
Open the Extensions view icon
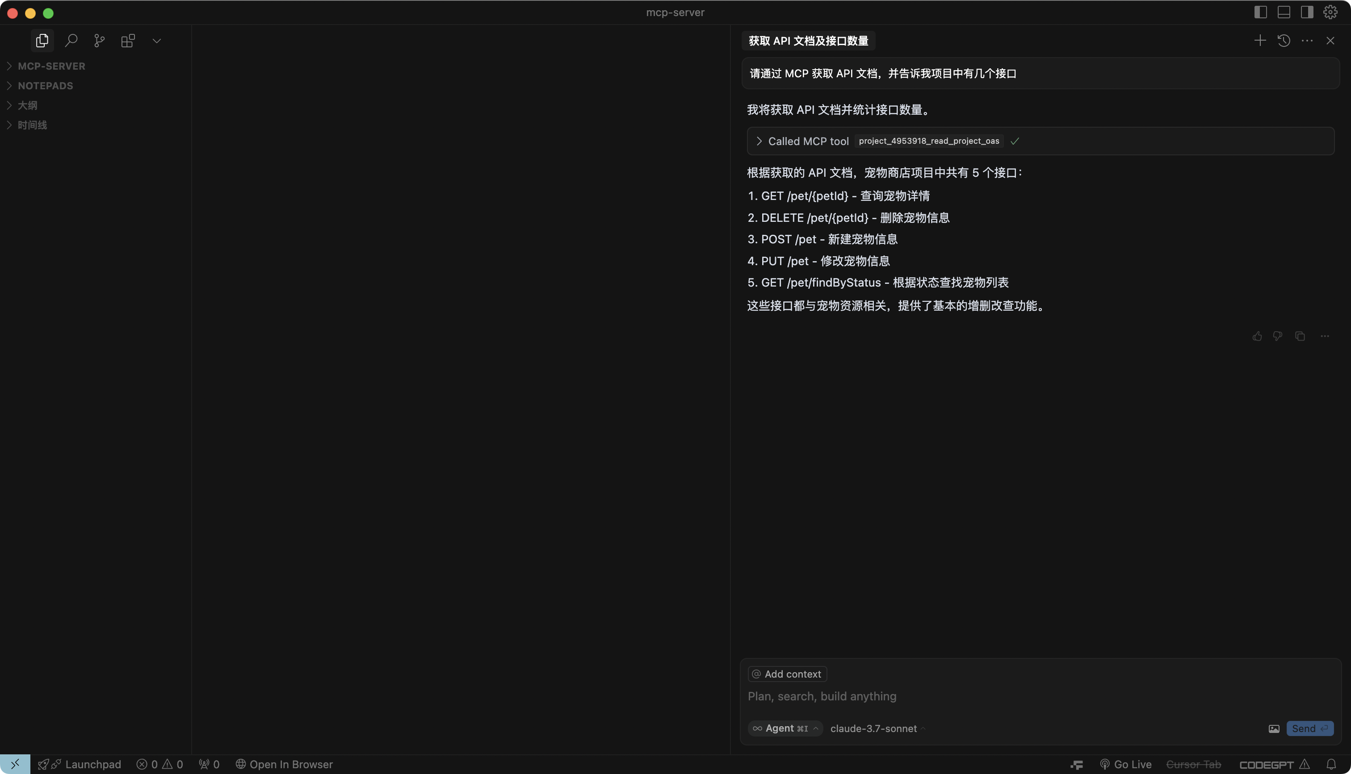pos(128,41)
